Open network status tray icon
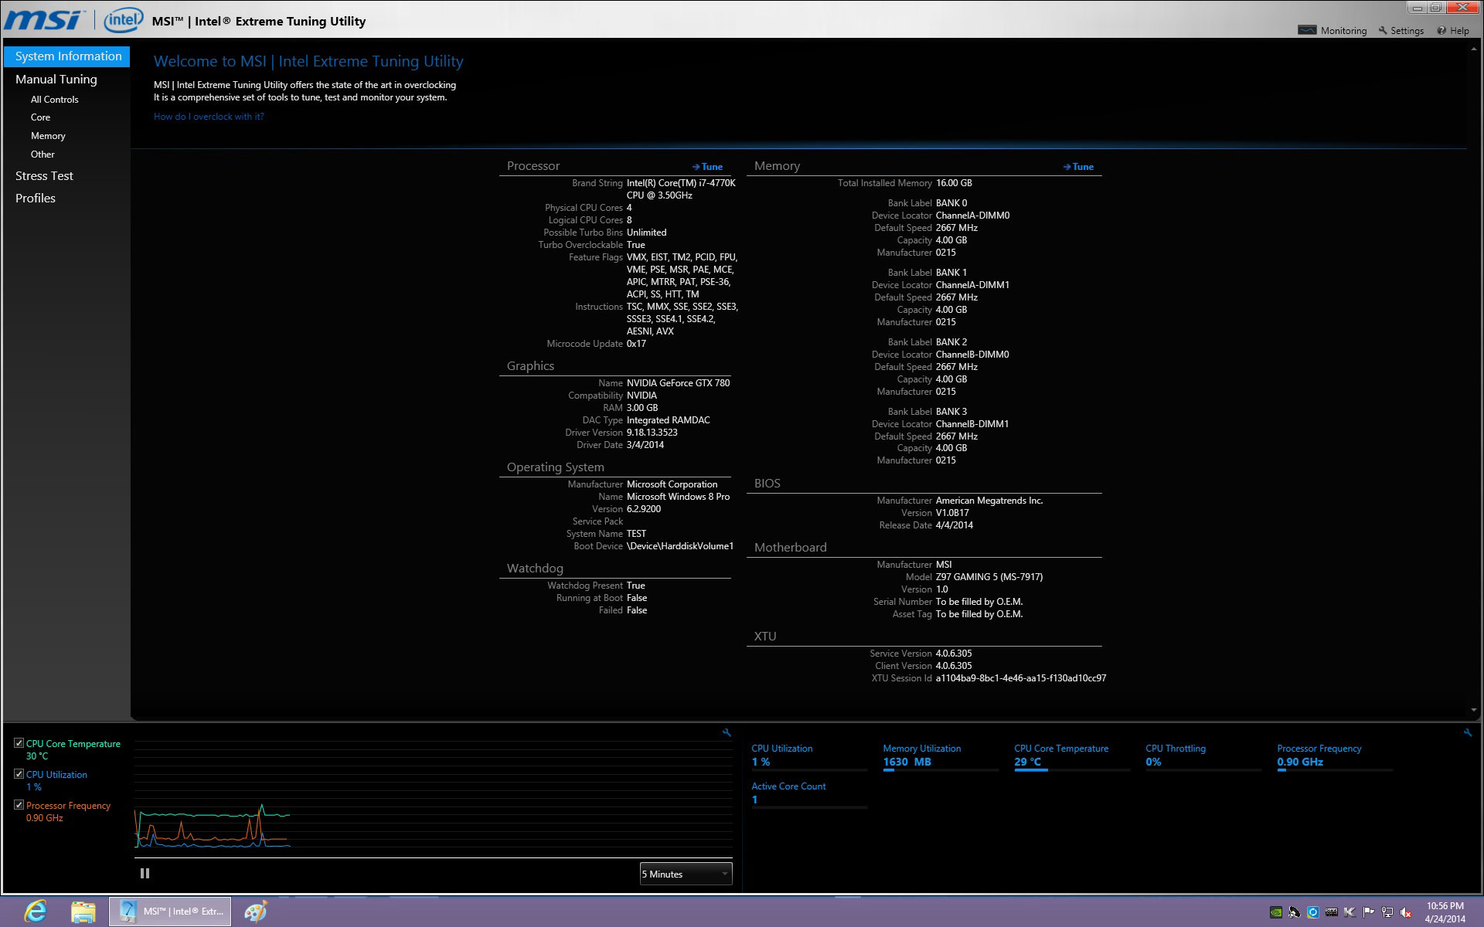The height and width of the screenshot is (927, 1484). click(1387, 912)
